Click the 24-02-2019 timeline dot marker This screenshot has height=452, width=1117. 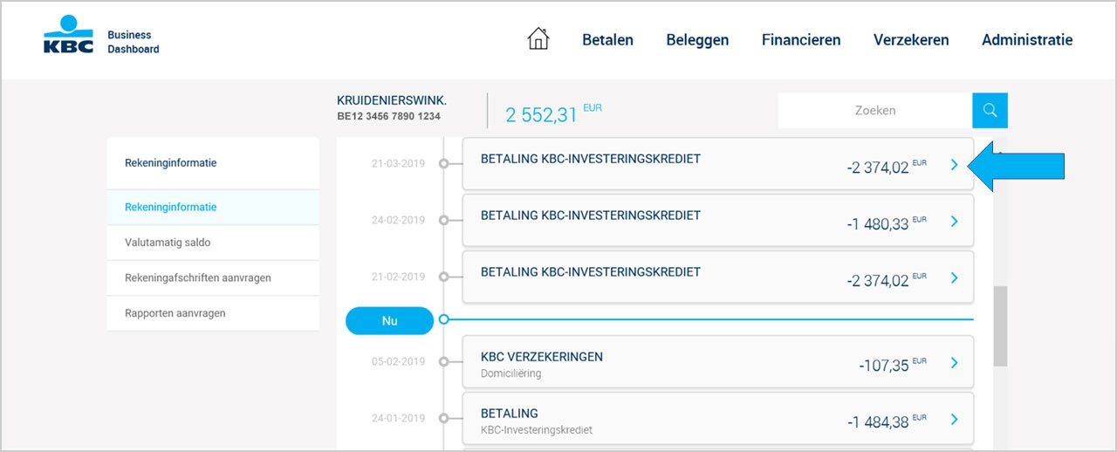[x=443, y=220]
